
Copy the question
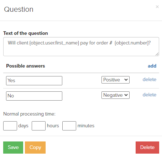[x=35, y=148]
